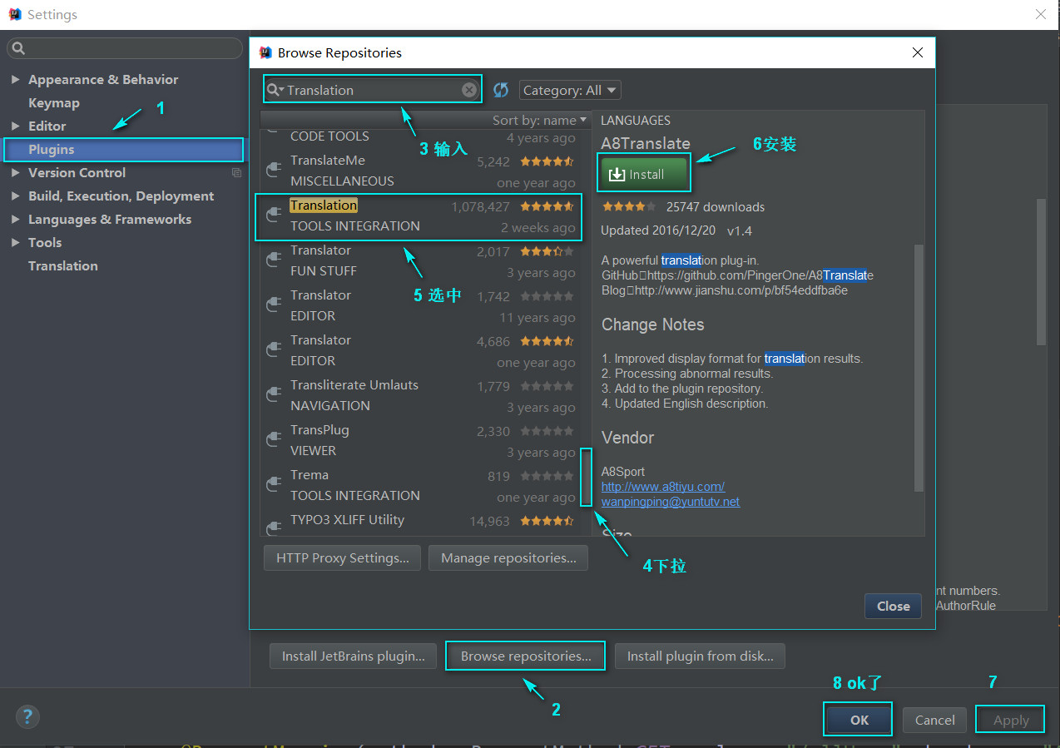Image resolution: width=1060 pixels, height=748 pixels.
Task: Click the project-level icon beside Version Control
Action: 236,173
